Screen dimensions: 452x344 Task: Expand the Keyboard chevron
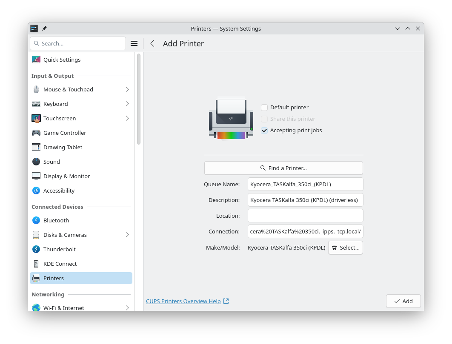click(127, 104)
